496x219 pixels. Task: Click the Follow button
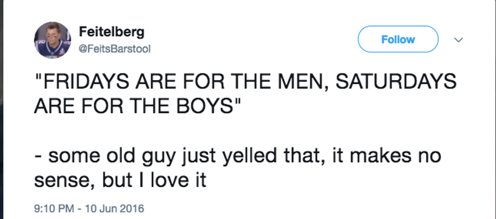click(398, 39)
